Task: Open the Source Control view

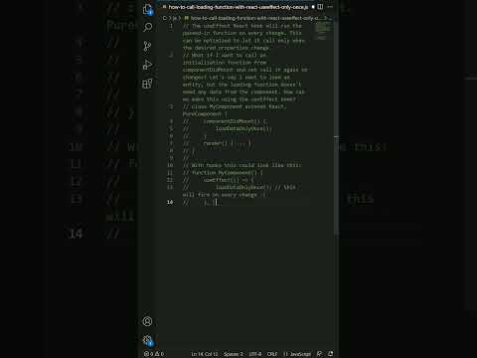Action: pos(148,46)
